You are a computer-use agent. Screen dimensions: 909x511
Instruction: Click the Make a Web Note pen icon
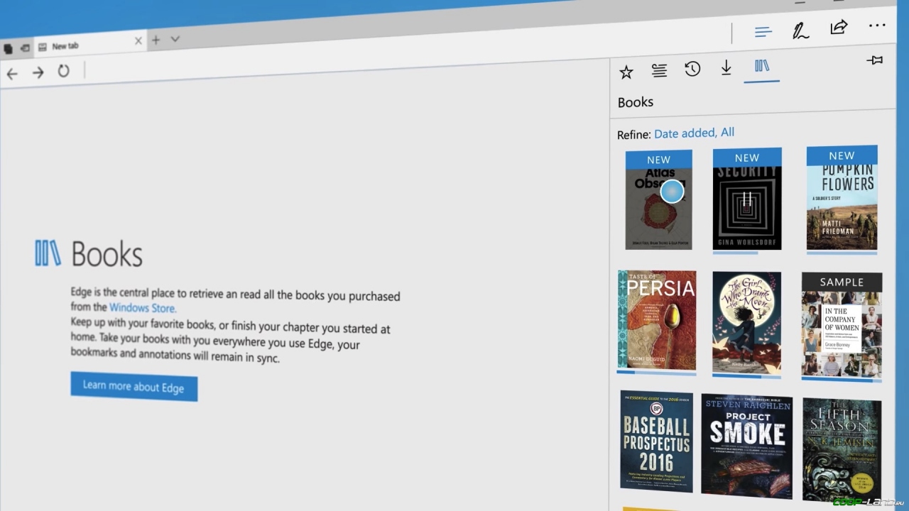(x=801, y=31)
